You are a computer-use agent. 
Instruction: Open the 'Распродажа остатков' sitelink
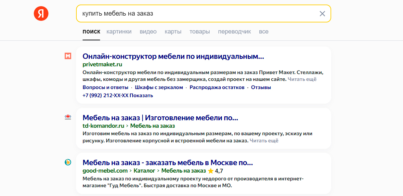217,87
